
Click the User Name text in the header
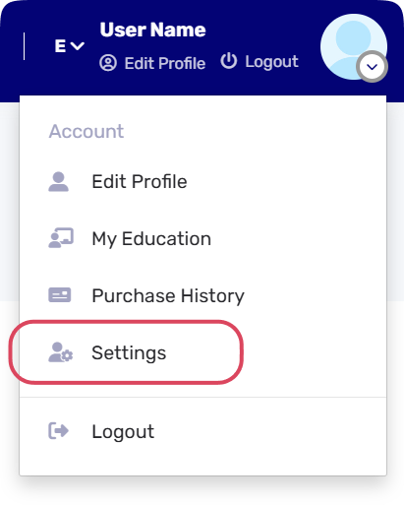coord(152,30)
